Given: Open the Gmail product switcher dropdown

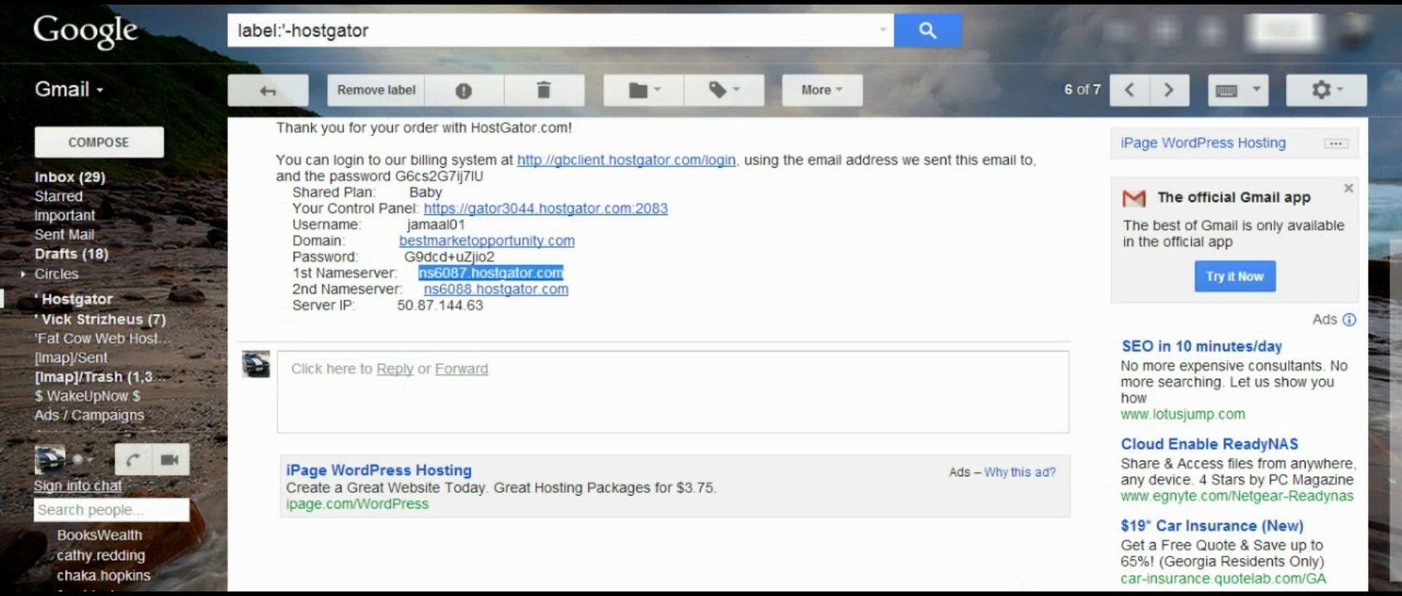Looking at the screenshot, I should pos(70,89).
